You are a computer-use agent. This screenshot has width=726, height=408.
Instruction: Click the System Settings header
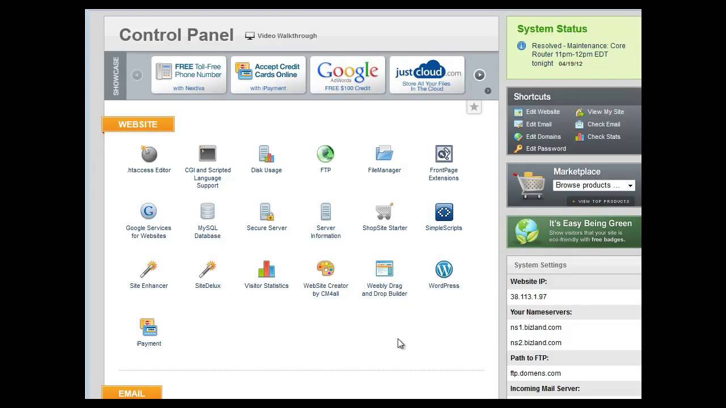pos(541,265)
